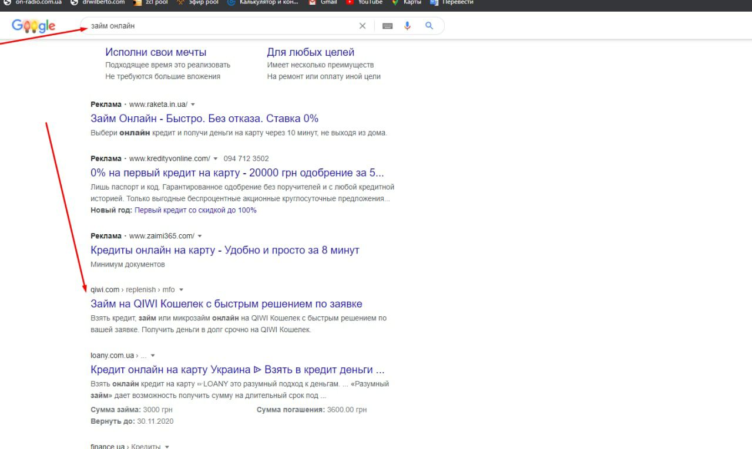Click На ремонт или оплату иной цели text

click(324, 76)
